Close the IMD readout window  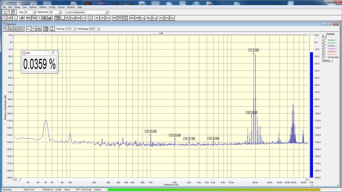53,53
